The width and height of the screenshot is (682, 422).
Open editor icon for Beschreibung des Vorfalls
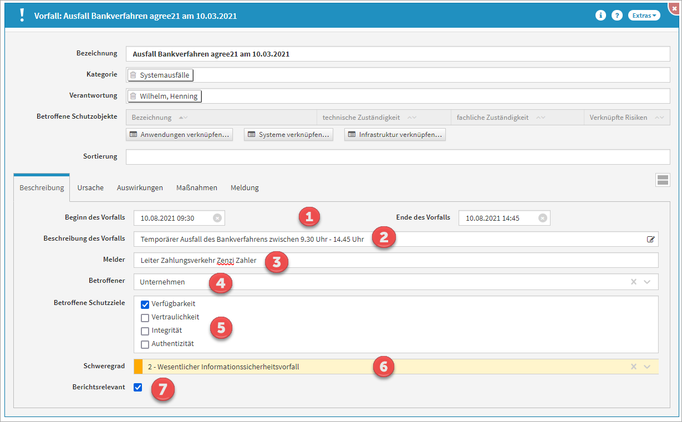(650, 240)
